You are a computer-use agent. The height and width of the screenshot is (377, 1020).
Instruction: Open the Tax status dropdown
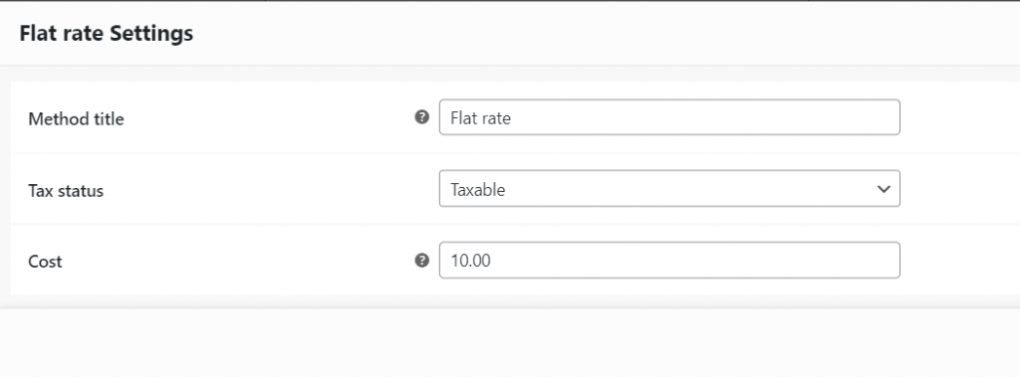click(x=669, y=189)
